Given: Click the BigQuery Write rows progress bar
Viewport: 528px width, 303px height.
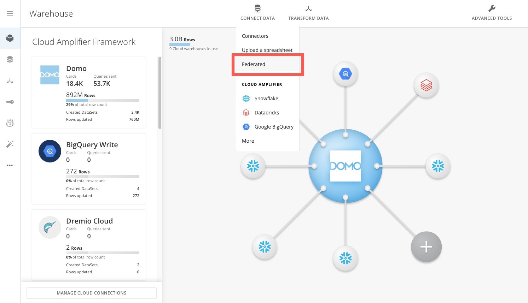Looking at the screenshot, I should (x=103, y=177).
